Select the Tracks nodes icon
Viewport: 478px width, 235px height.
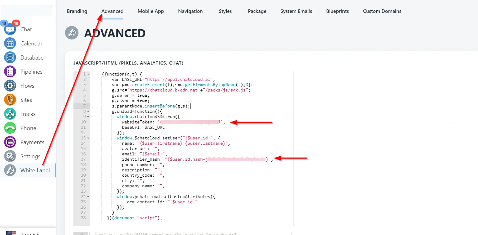pyautogui.click(x=10, y=114)
